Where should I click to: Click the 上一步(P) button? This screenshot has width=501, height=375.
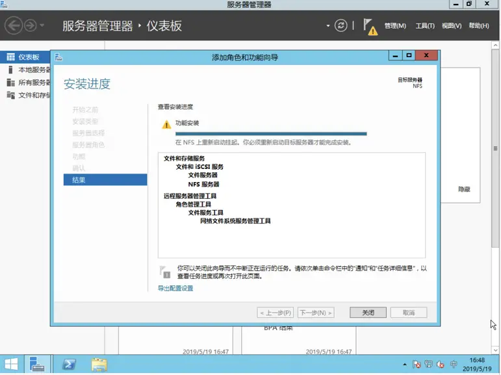click(275, 313)
